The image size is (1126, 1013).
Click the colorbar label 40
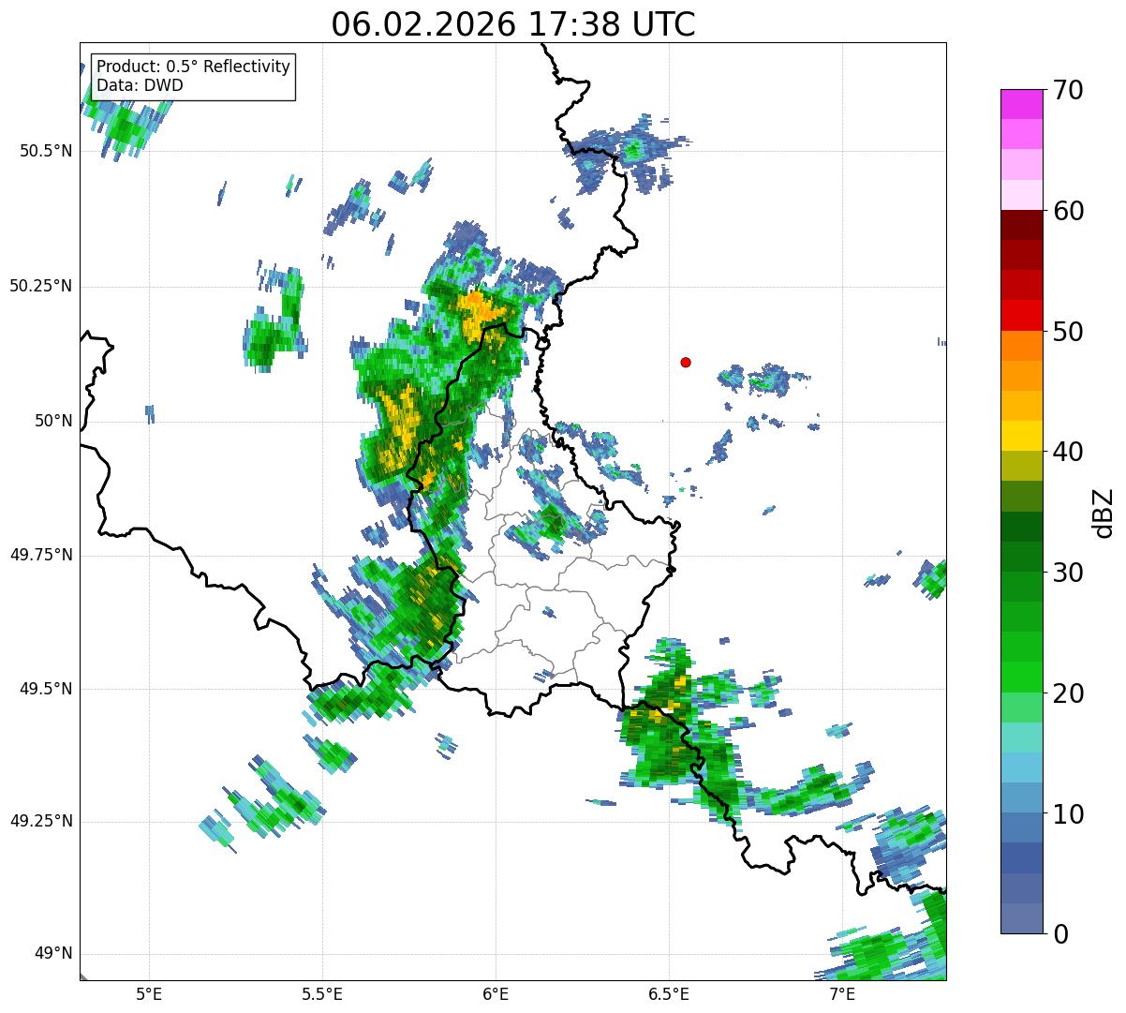pyautogui.click(x=1068, y=452)
